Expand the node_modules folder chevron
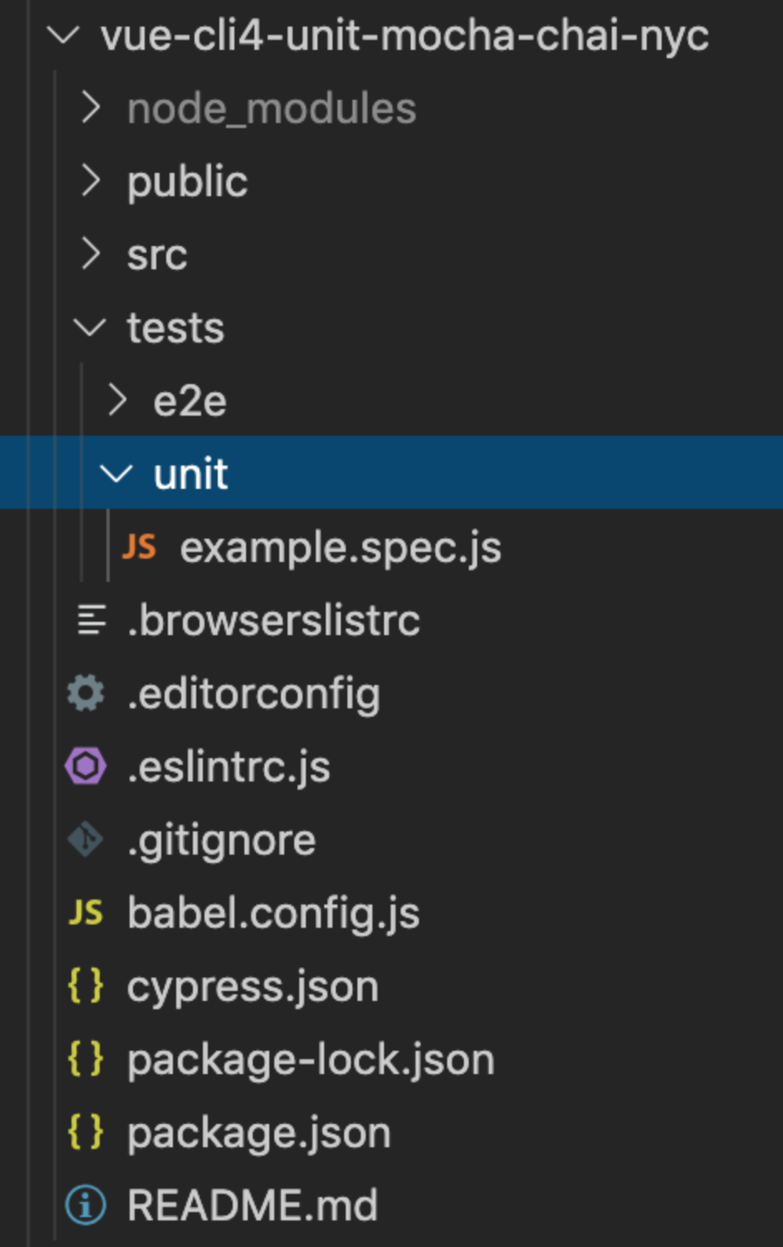 pyautogui.click(x=91, y=108)
